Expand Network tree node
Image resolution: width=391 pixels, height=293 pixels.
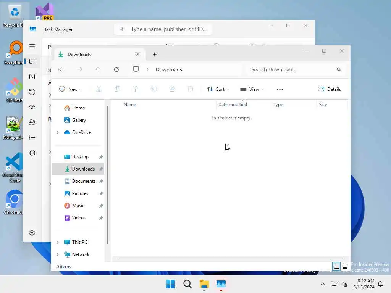click(x=58, y=254)
